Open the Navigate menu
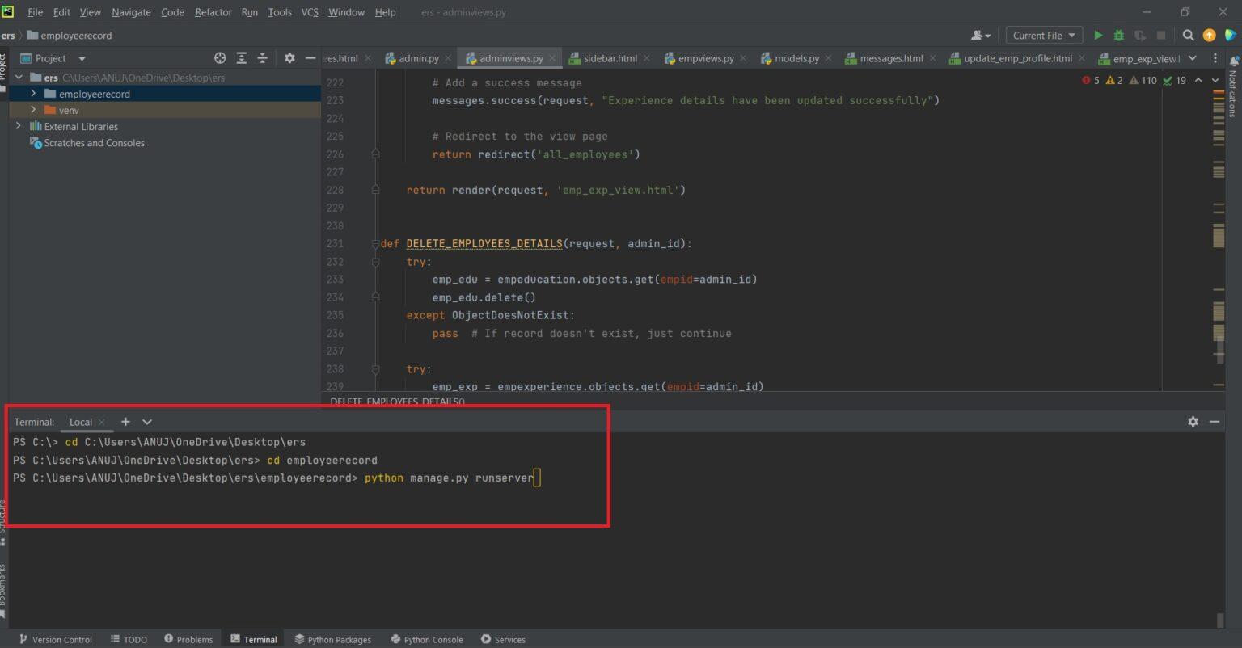 131,12
